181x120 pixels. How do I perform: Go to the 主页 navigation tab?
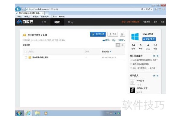tap(43, 22)
